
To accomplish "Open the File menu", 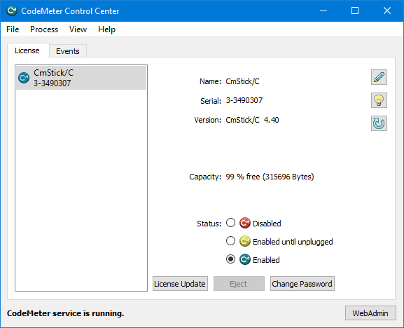I will [13, 29].
